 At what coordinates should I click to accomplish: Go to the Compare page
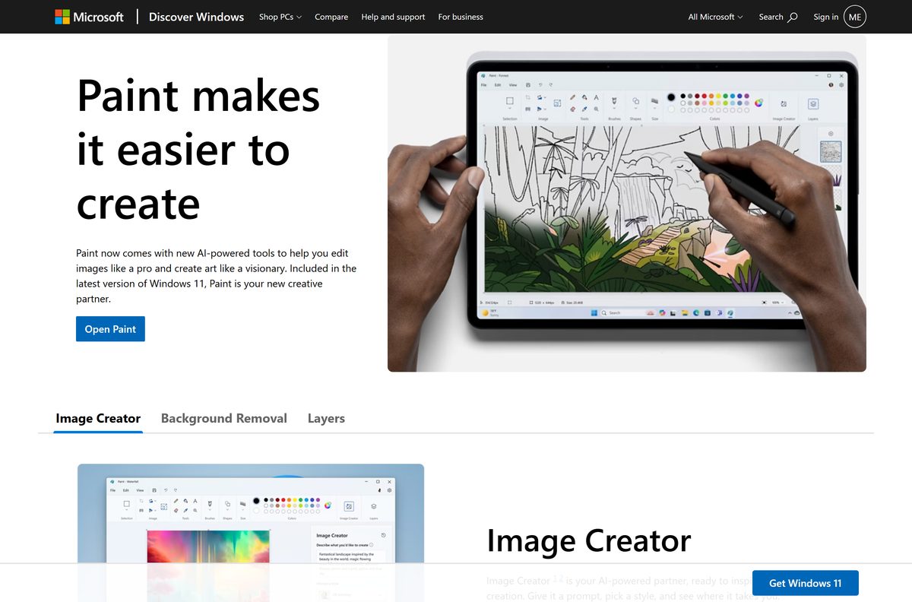331,17
